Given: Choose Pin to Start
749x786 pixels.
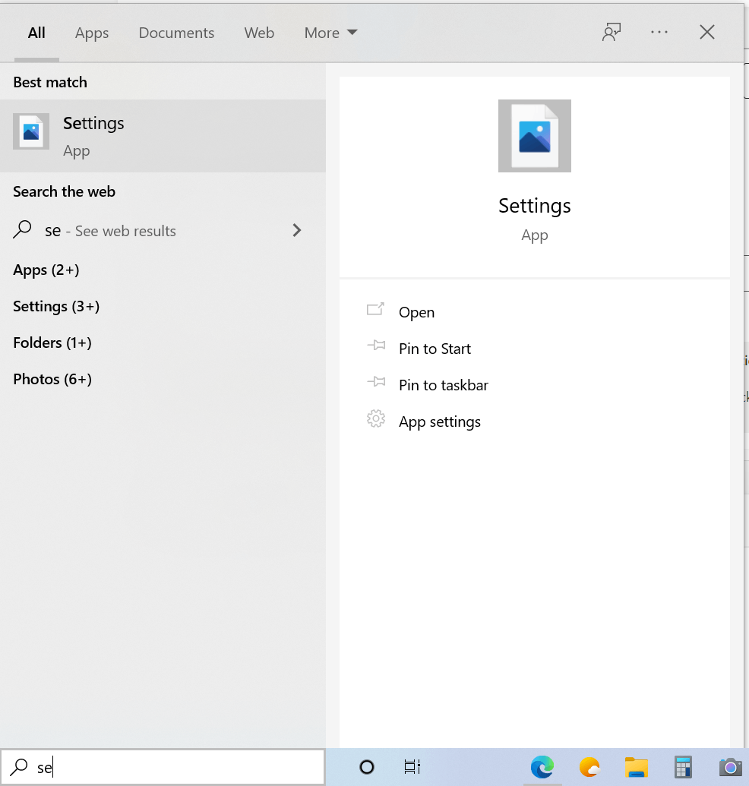Looking at the screenshot, I should [435, 349].
